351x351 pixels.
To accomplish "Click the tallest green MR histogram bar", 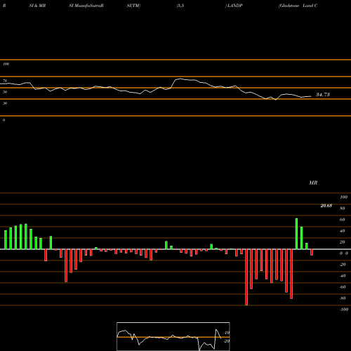I will coord(296,234).
